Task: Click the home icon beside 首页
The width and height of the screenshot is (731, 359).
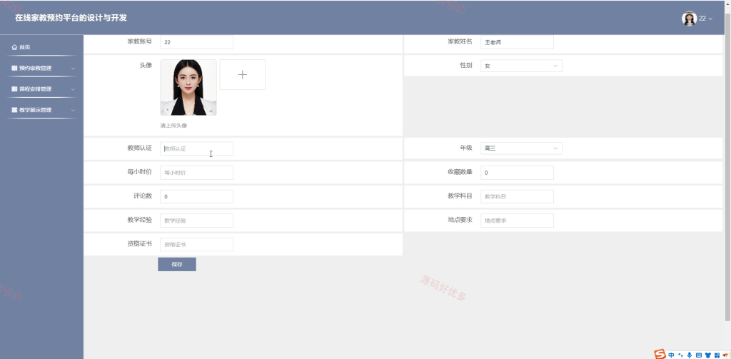Action: [14, 47]
